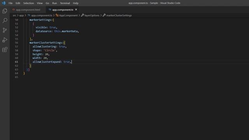The height and width of the screenshot is (140, 249).
Task: Click 'allowClusterExpand' property on line 61
Action: point(47,62)
